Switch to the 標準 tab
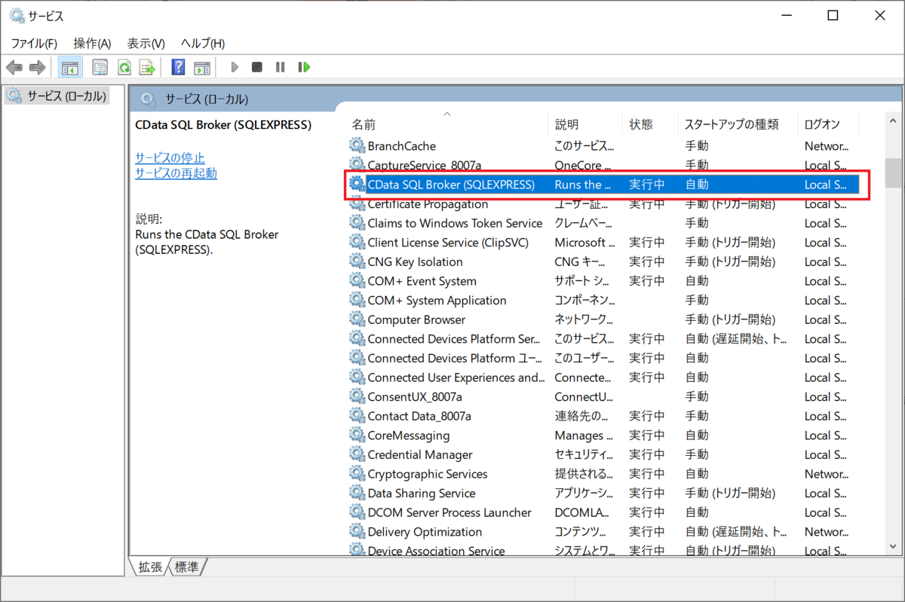 pos(187,567)
